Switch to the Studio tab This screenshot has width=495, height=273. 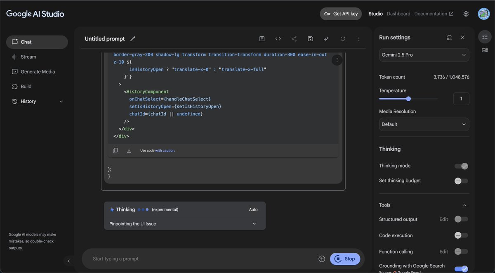[x=375, y=14]
